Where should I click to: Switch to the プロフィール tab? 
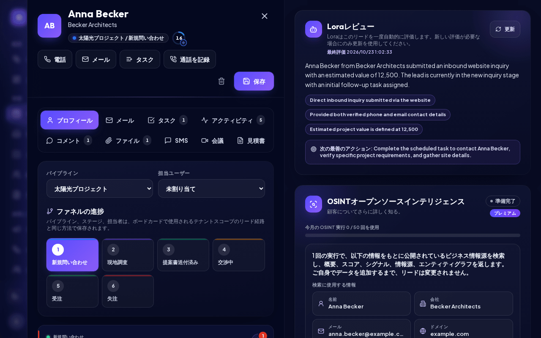70,120
